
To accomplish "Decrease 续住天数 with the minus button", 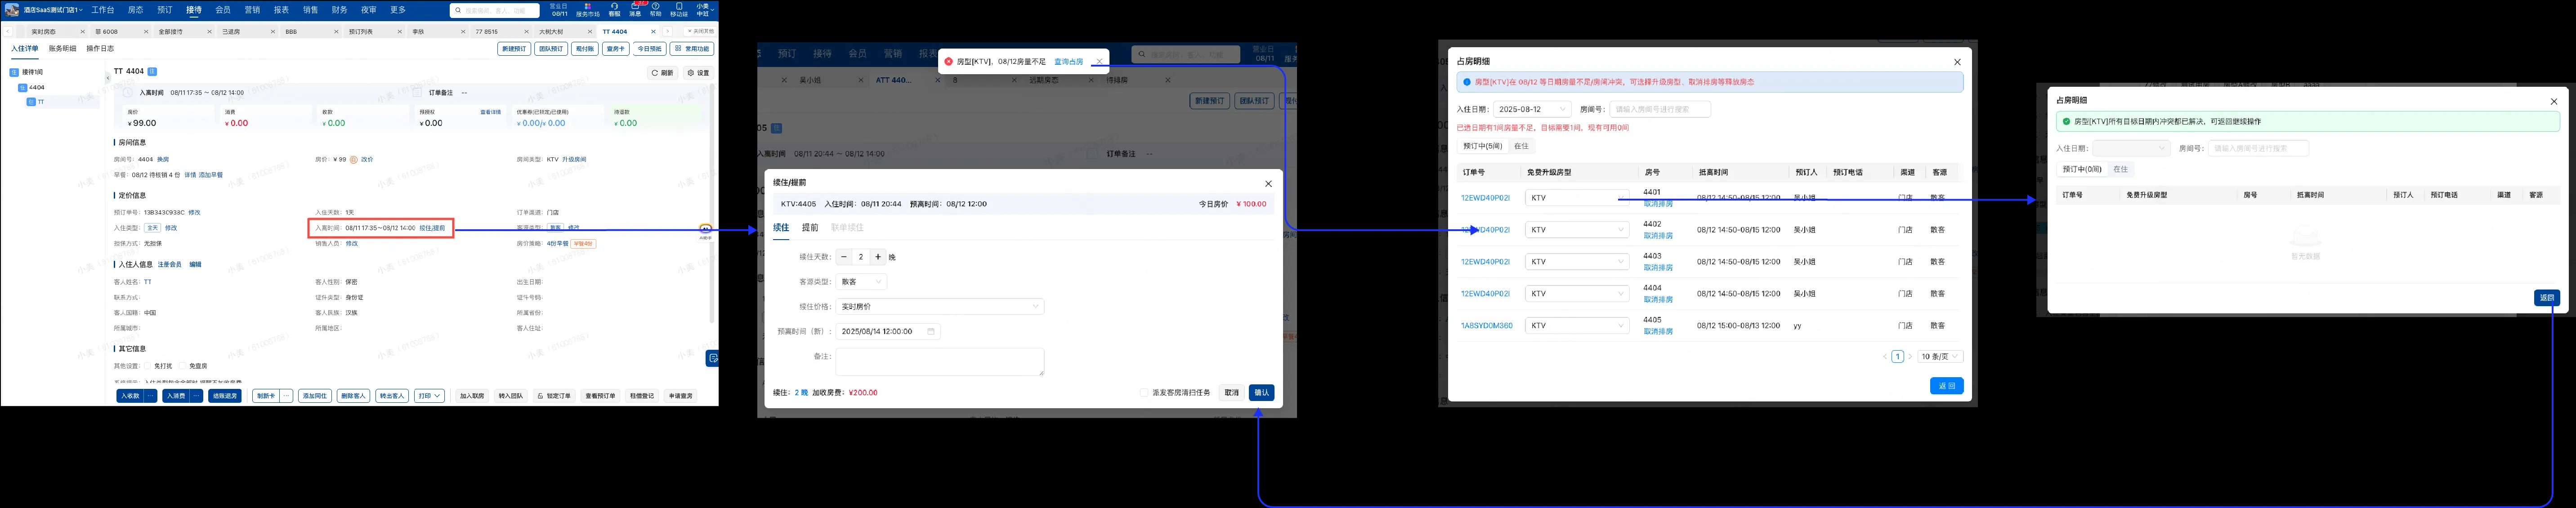I will pyautogui.click(x=844, y=257).
